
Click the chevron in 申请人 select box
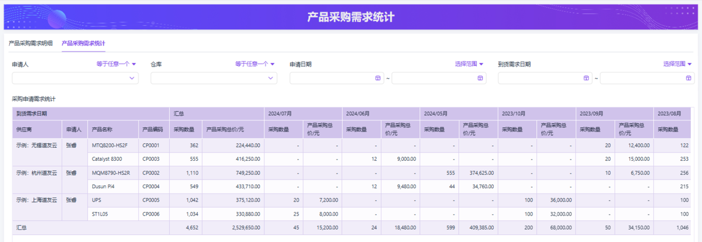132,78
